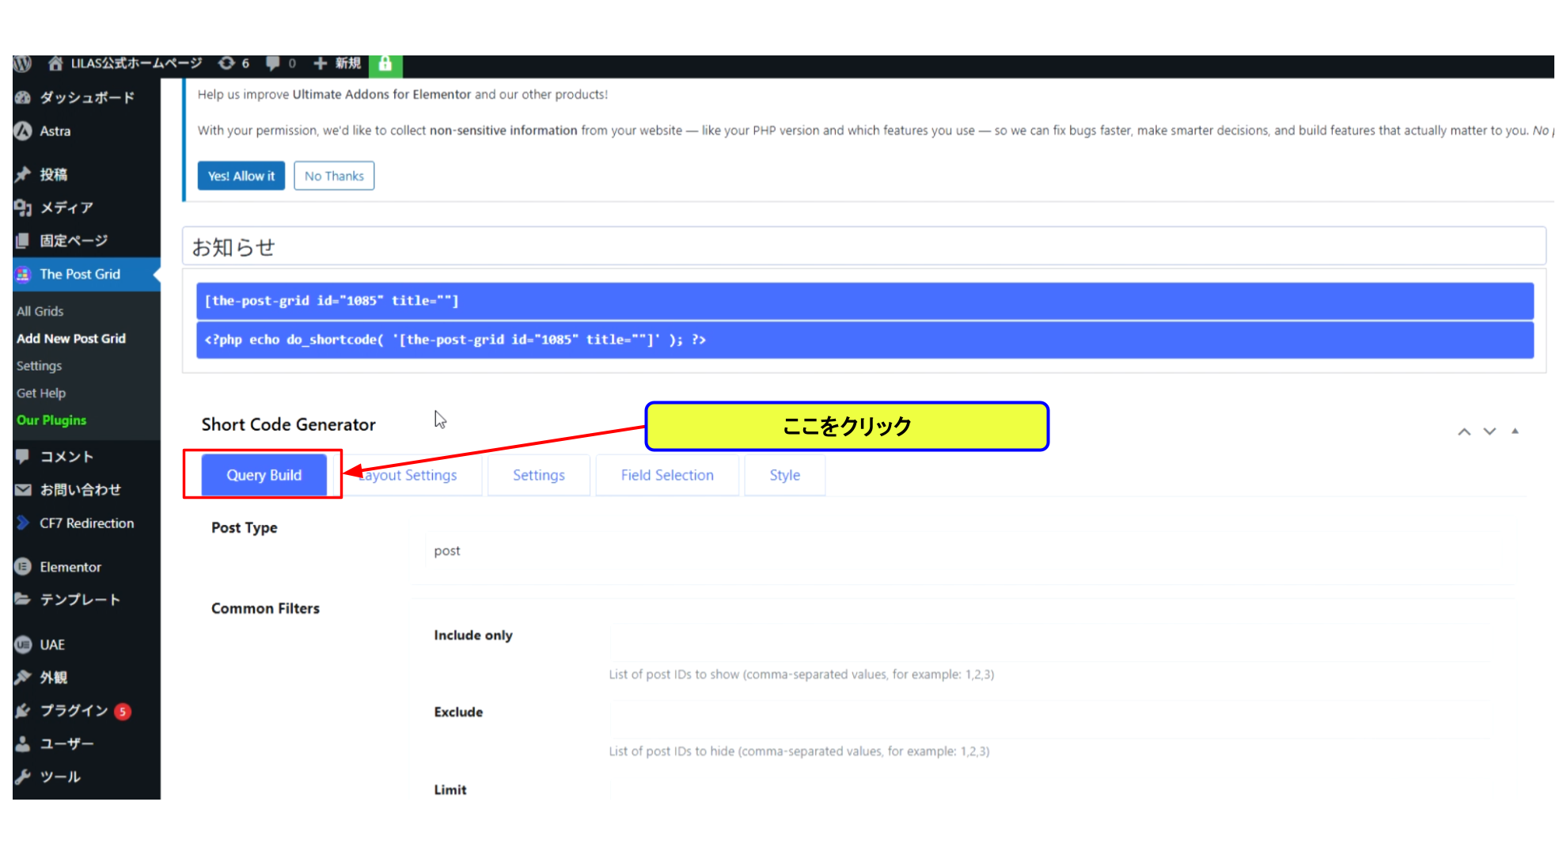This screenshot has height=855, width=1567.
Task: Switch to the Field Selection tab
Action: point(667,475)
